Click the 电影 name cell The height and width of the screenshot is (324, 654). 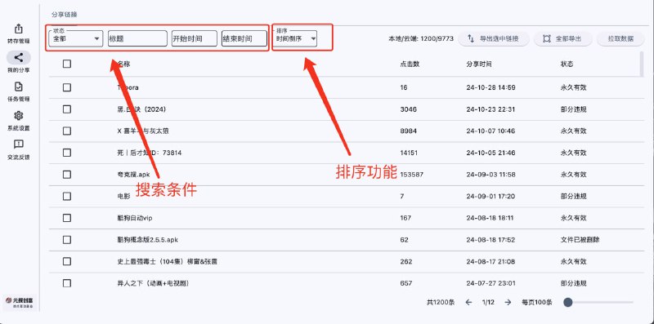[x=124, y=196]
